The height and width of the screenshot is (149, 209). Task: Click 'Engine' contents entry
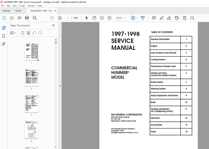click(154, 46)
